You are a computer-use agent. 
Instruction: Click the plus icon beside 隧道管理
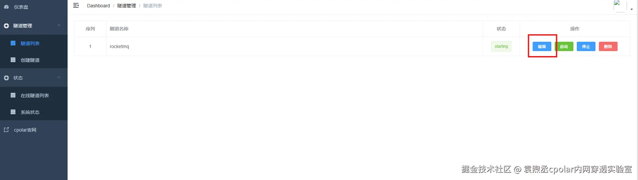point(6,26)
